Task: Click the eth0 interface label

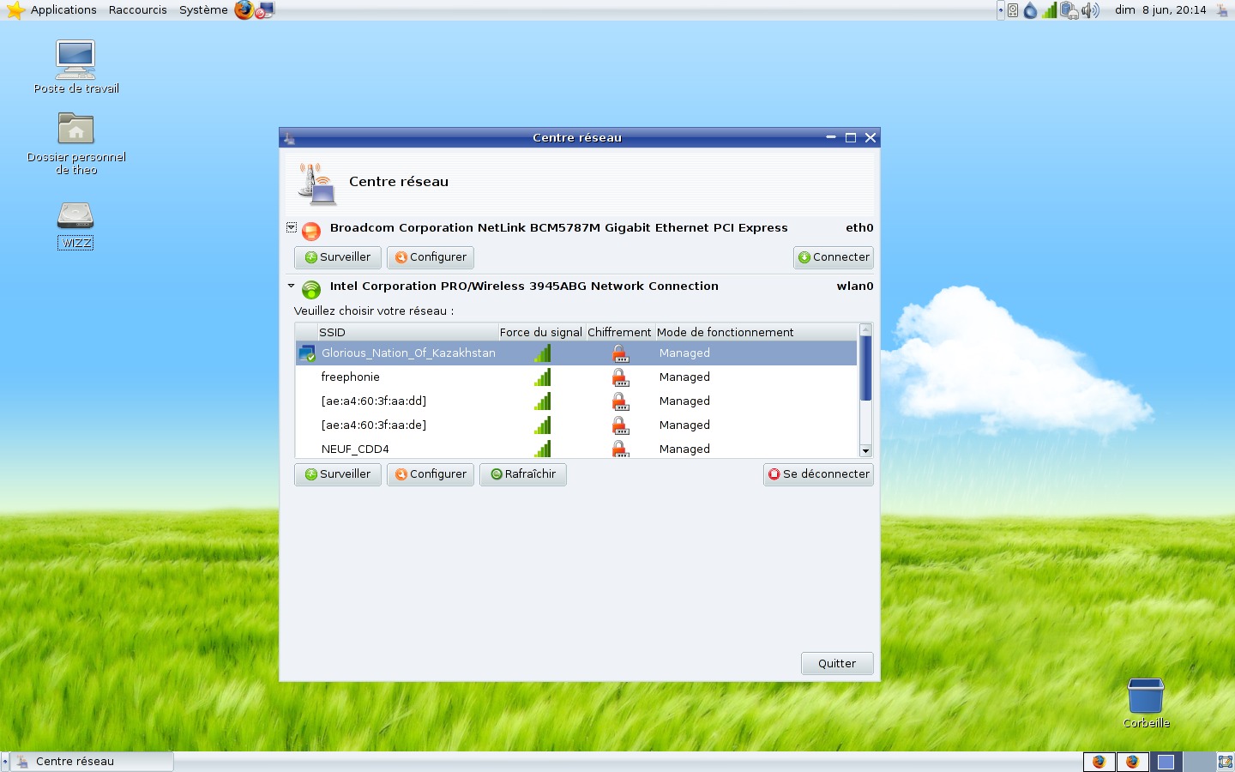Action: pos(859,228)
